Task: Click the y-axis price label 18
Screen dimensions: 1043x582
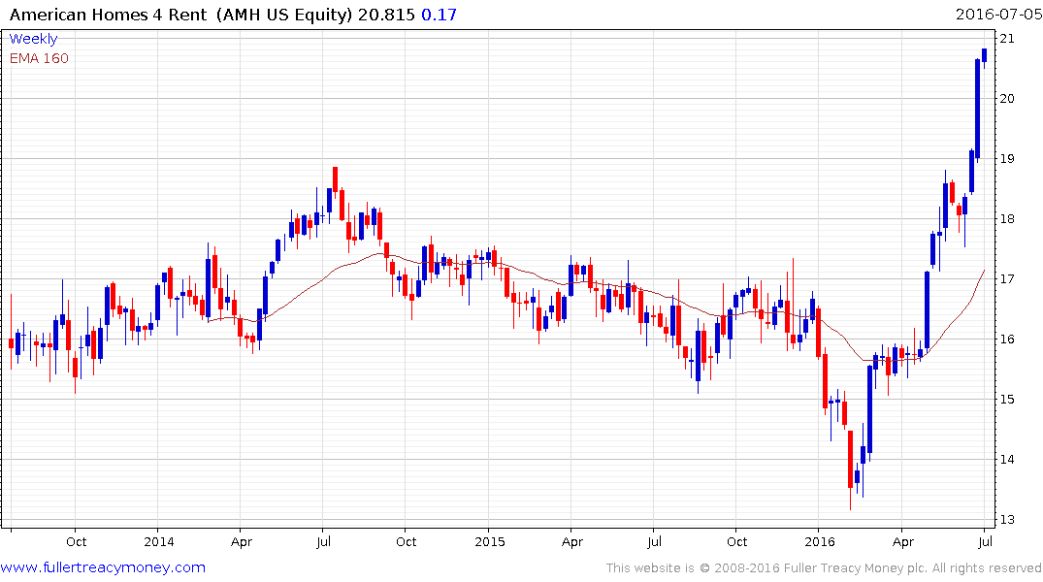Action: (x=1007, y=219)
